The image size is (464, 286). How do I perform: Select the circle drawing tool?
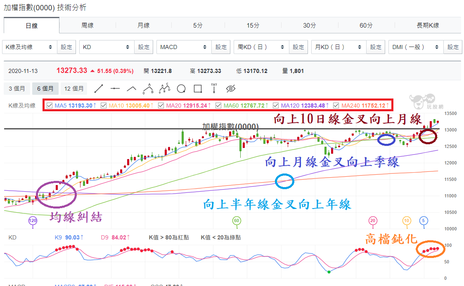point(181,89)
